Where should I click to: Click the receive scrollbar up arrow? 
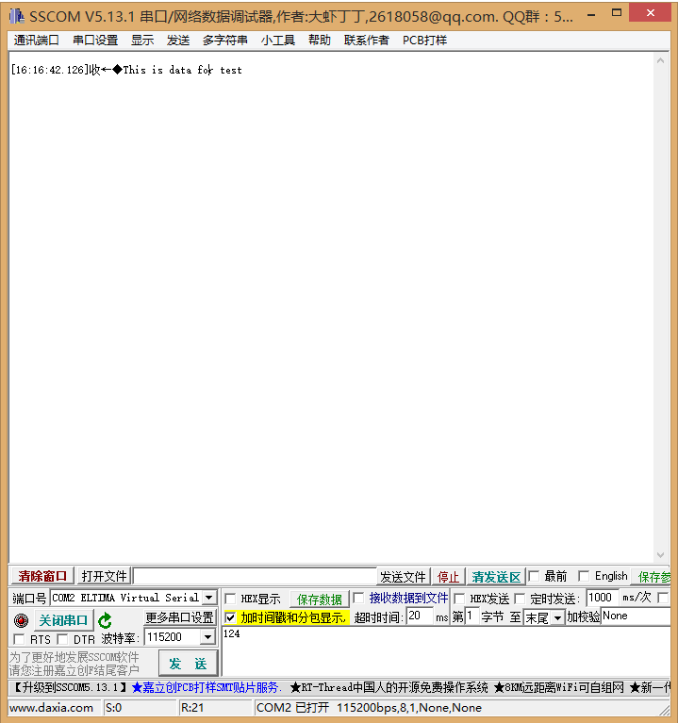(x=660, y=60)
